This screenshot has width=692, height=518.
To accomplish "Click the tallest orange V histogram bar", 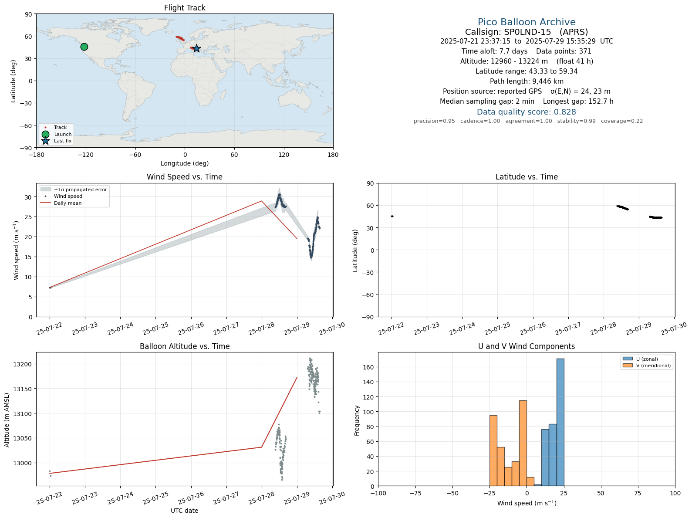I will pyautogui.click(x=523, y=443).
